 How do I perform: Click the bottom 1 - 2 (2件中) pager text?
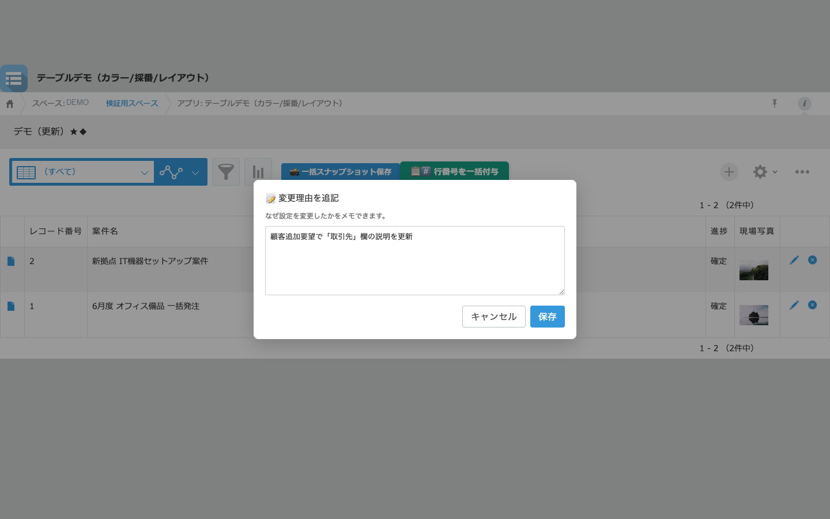point(727,348)
